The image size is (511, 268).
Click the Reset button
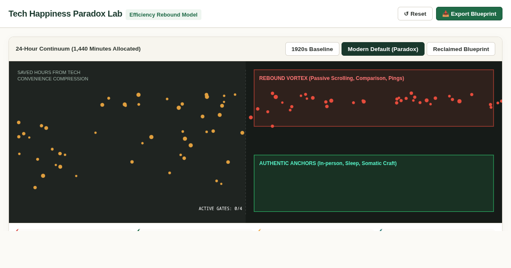click(x=415, y=14)
